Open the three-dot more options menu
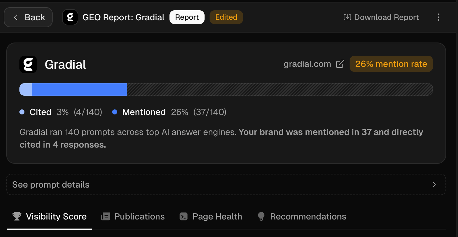Image resolution: width=458 pixels, height=237 pixels. click(439, 17)
